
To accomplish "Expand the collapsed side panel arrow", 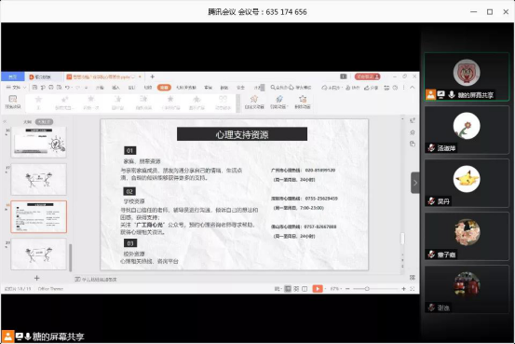I will [415, 183].
